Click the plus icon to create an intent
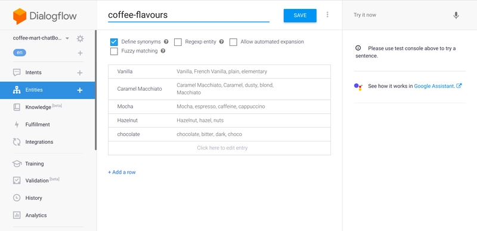The image size is (477, 231). coord(80,73)
